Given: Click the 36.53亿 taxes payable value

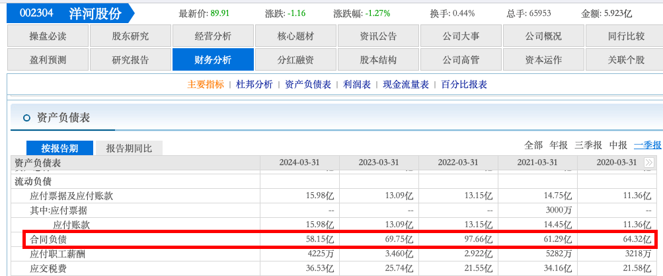Looking at the screenshot, I should [x=320, y=269].
